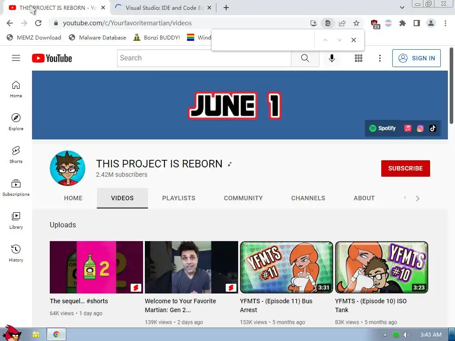Screen dimensions: 455x341
Task: Open YFMTS Episode 10 ISO Tank thumbnail
Action: coord(382,267)
